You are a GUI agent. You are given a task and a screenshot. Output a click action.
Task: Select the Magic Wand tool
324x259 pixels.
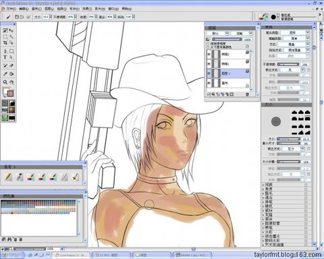(x=11, y=36)
